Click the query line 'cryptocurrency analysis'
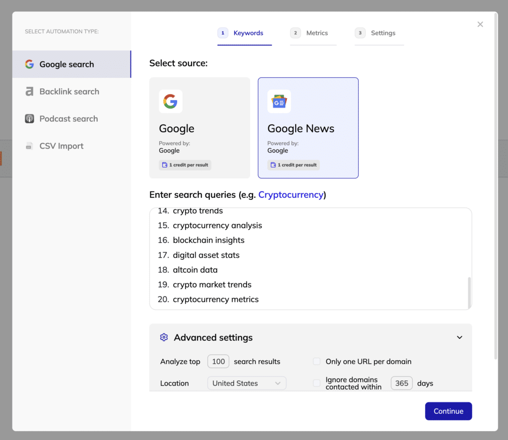Viewport: 508px width, 440px height. [217, 225]
